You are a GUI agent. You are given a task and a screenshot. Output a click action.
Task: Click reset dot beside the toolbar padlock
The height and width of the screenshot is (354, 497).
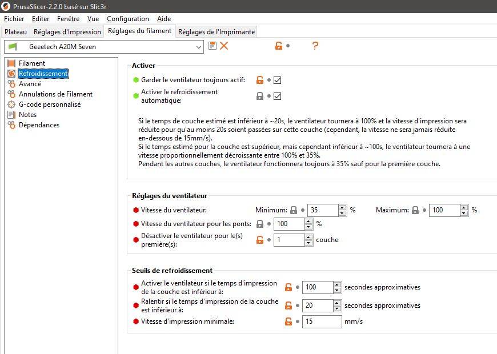click(x=288, y=46)
